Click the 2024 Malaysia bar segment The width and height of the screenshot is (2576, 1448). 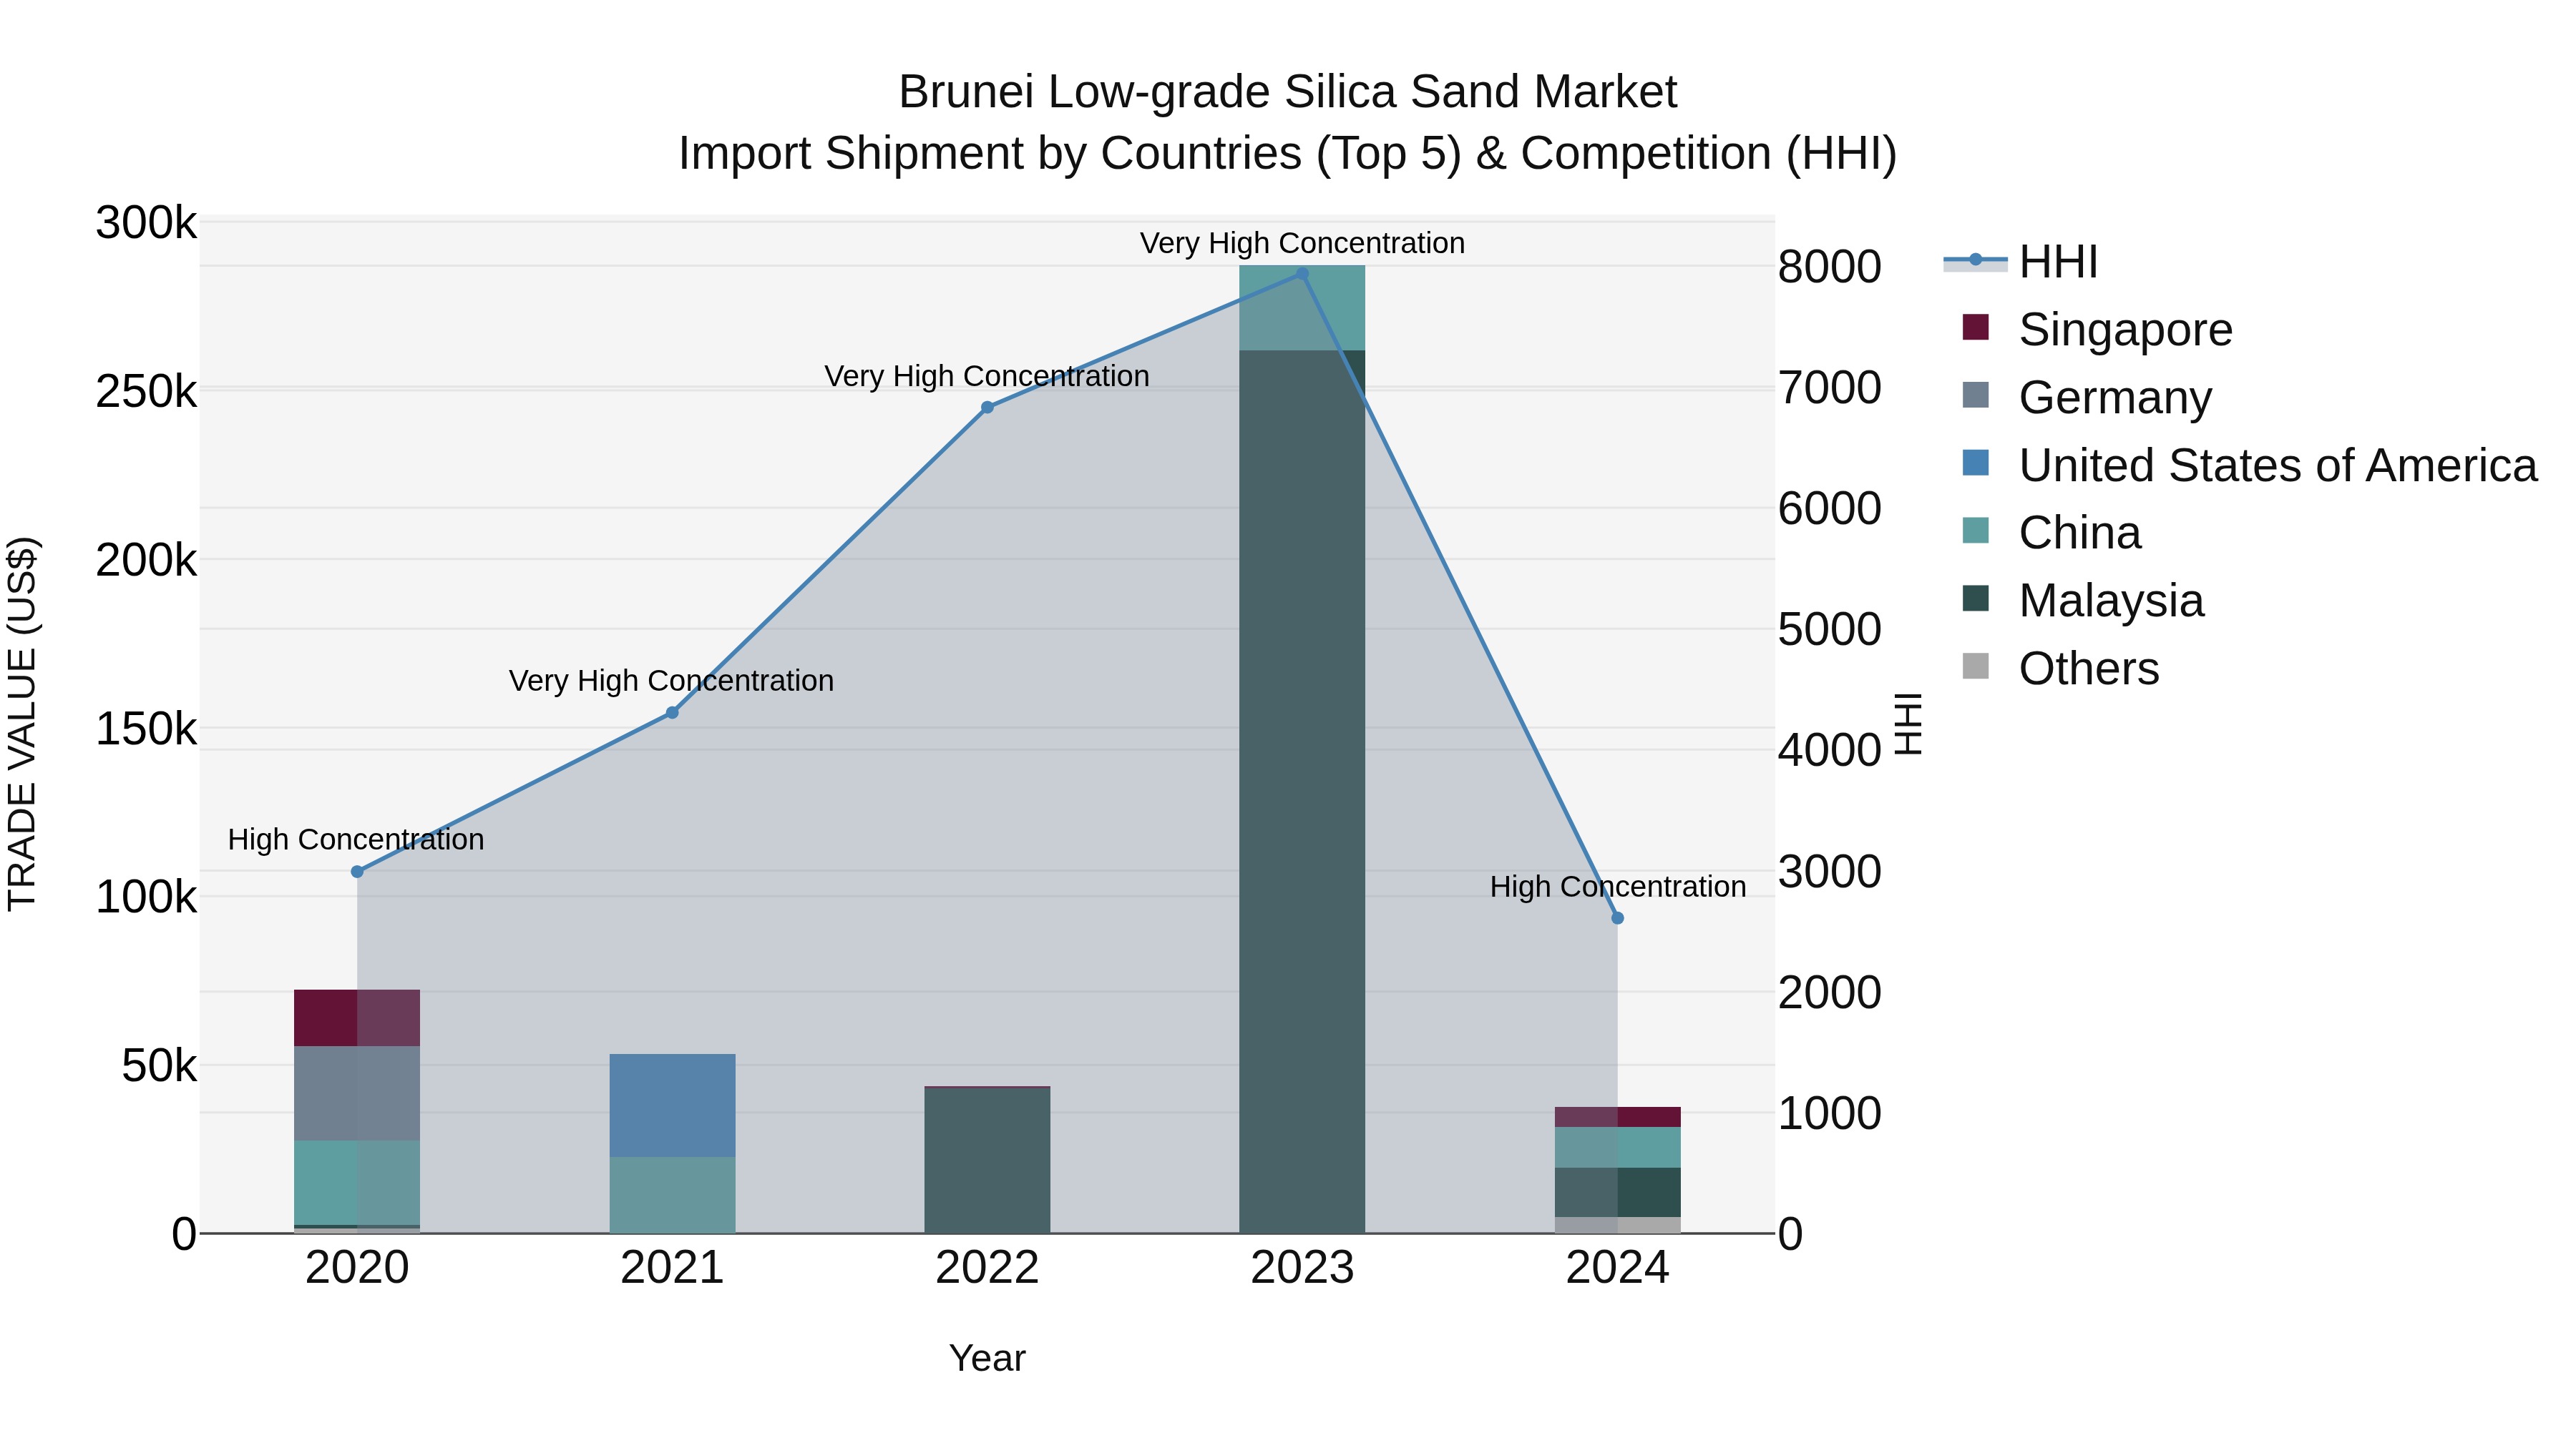click(x=1617, y=1192)
